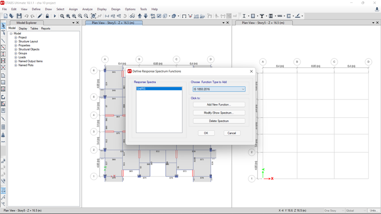Open the Analyze menu
Screen dimensions: 381x214
[87, 9]
